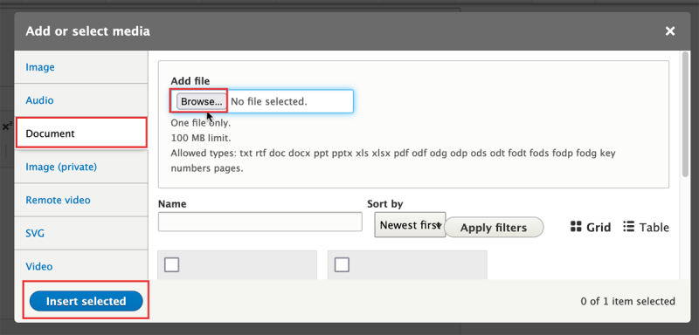This screenshot has height=335, width=699.
Task: Switch to the Image media tab
Action: (81, 67)
